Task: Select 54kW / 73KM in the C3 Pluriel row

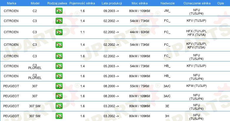Action: tap(139, 66)
